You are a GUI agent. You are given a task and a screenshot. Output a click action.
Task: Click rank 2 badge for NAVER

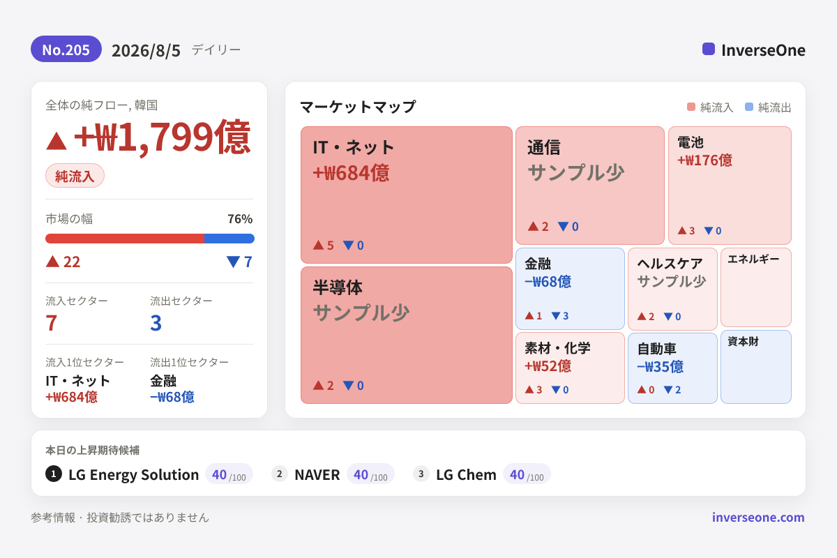280,474
